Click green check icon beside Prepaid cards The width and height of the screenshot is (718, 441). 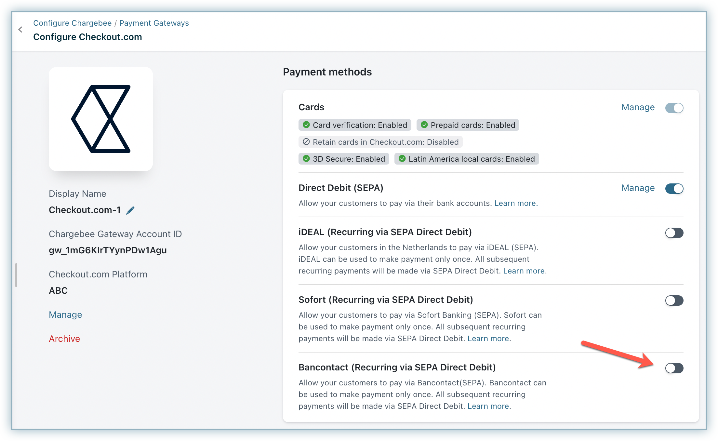pos(424,125)
